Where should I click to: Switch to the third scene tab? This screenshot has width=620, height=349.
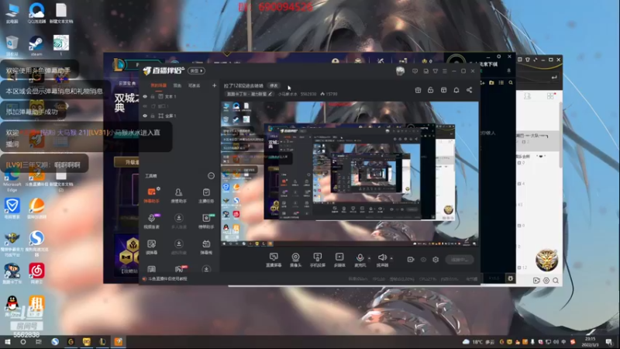[194, 85]
